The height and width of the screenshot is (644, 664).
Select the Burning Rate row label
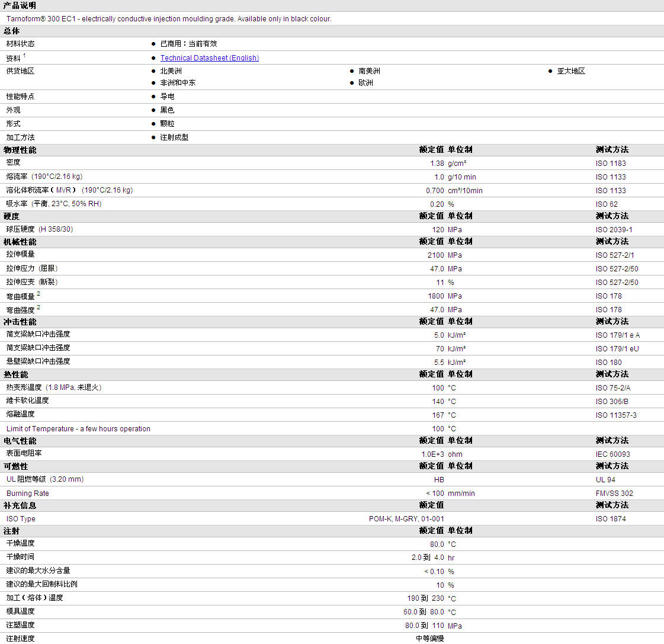coord(27,493)
